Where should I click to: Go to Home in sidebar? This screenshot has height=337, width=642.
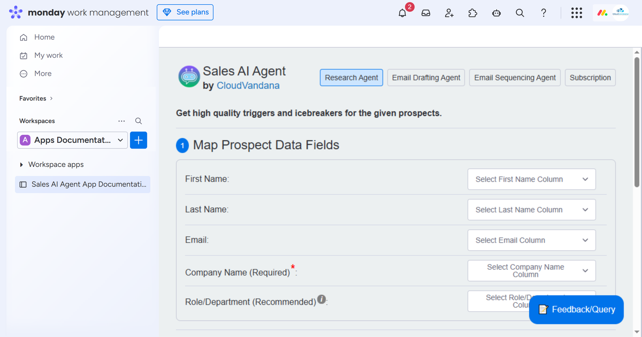pos(45,37)
